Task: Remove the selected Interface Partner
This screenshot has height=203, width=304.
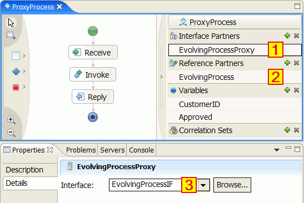Action: (x=296, y=35)
